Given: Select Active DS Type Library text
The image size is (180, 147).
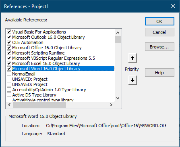Looking at the screenshot, I should 34,95.
